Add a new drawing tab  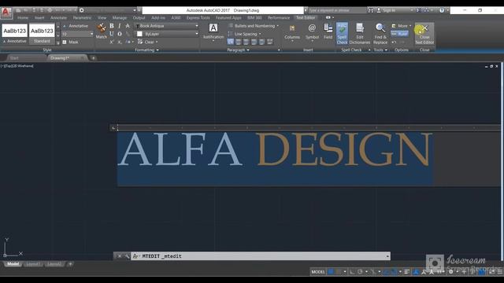[x=93, y=58]
